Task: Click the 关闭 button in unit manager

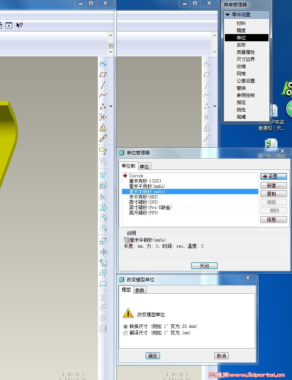Action: tap(204, 266)
